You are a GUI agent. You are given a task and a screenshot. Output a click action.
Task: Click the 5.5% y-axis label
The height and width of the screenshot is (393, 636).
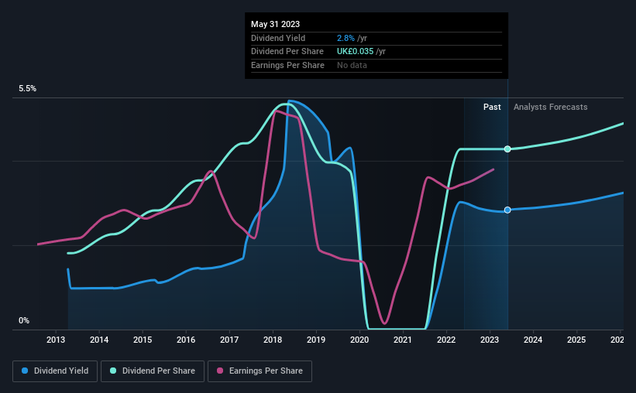28,89
